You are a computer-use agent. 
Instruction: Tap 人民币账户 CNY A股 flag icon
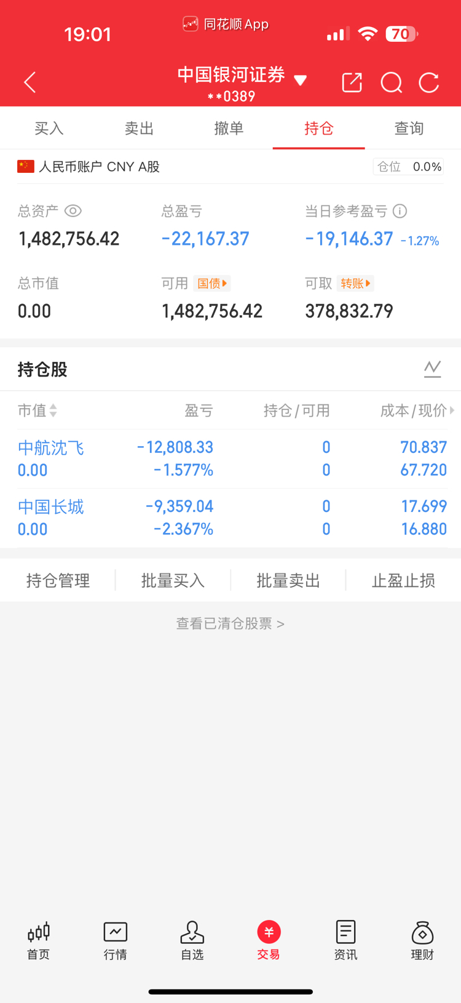coord(26,166)
